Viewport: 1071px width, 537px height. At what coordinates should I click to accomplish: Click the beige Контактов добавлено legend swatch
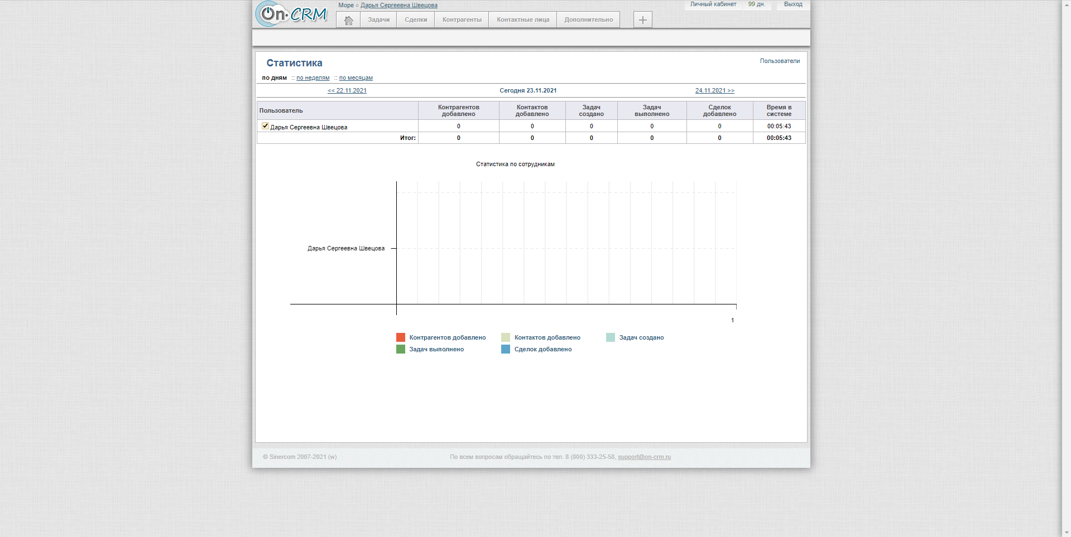(506, 337)
